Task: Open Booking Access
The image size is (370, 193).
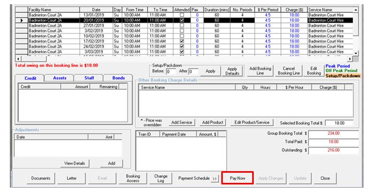Action: click(133, 178)
